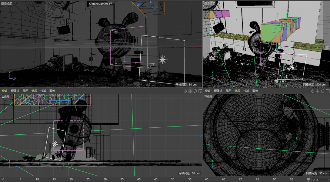Click the pan/move camera icon of the right view

coord(185,91)
